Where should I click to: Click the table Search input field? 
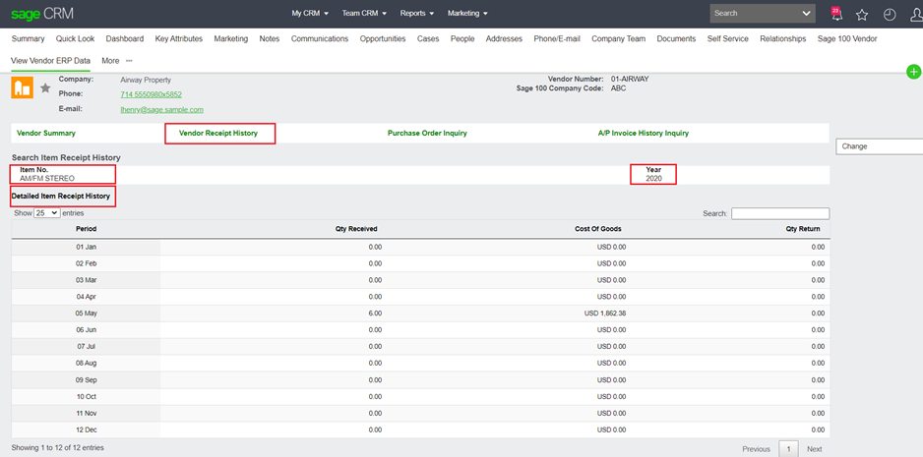780,213
